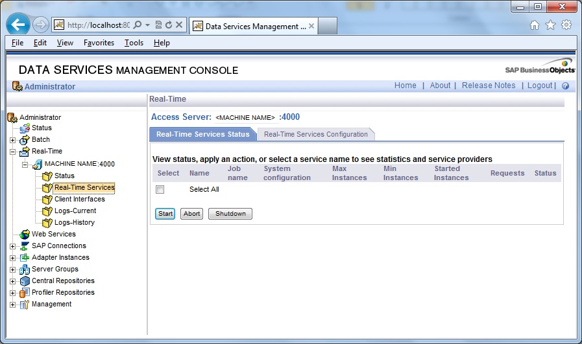Viewport: 582px width, 344px height.
Task: Click the Web Services globe icon
Action: click(25, 235)
